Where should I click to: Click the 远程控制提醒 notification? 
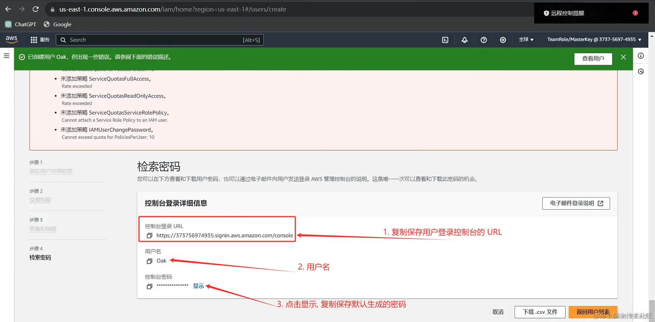tap(591, 13)
